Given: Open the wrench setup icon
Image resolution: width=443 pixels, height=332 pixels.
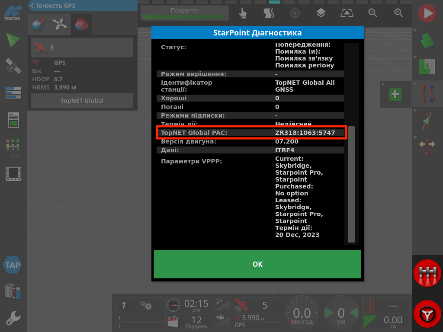Looking at the screenshot, I should click(13, 318).
